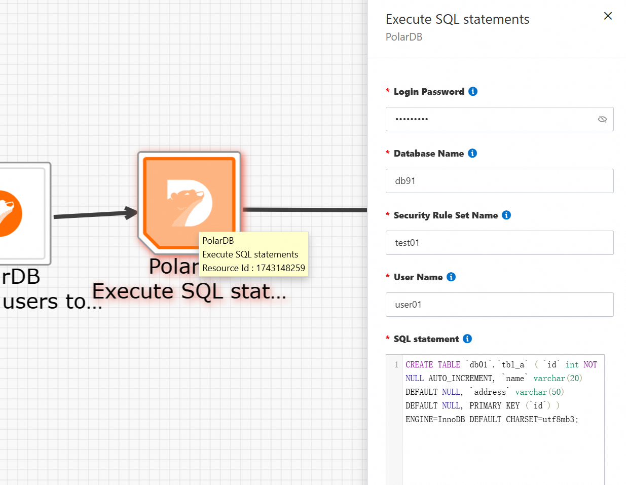626x485 pixels.
Task: Click the 'Database Name' label
Action: (429, 154)
